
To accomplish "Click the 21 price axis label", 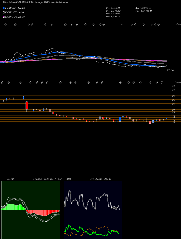I will (x=174, y=110).
